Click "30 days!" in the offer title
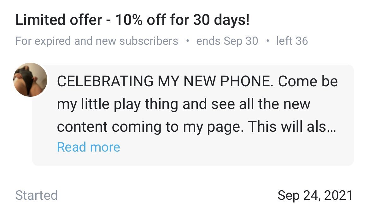This screenshot has width=369, height=213. (221, 20)
